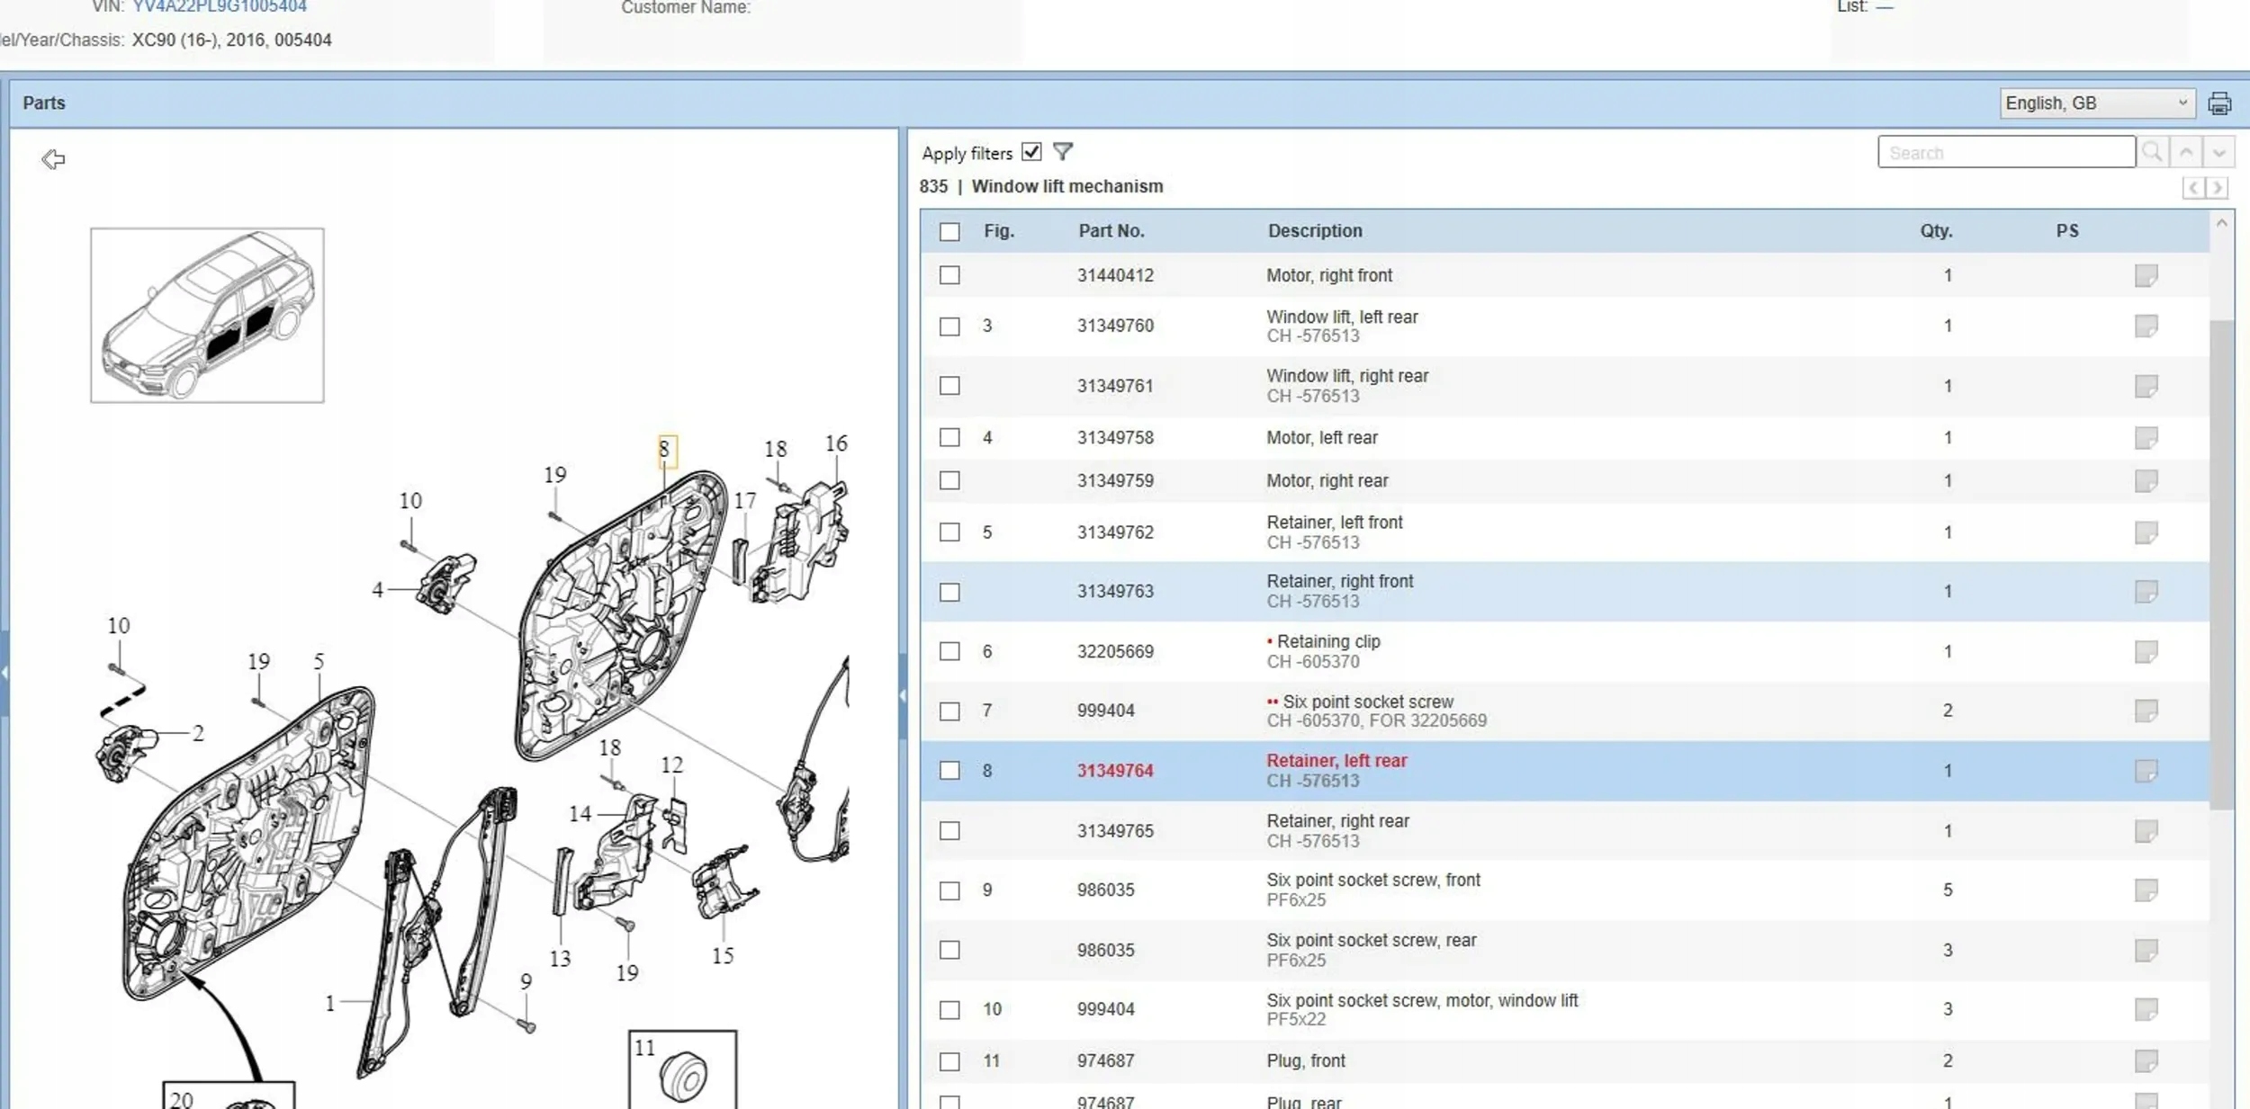Click the search magnifier icon
The height and width of the screenshot is (1109, 2250).
tap(2153, 152)
